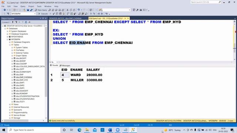The width and height of the screenshot is (237, 133).
Task: Pin the Object Explorer panel
Action: [x=43, y=18]
